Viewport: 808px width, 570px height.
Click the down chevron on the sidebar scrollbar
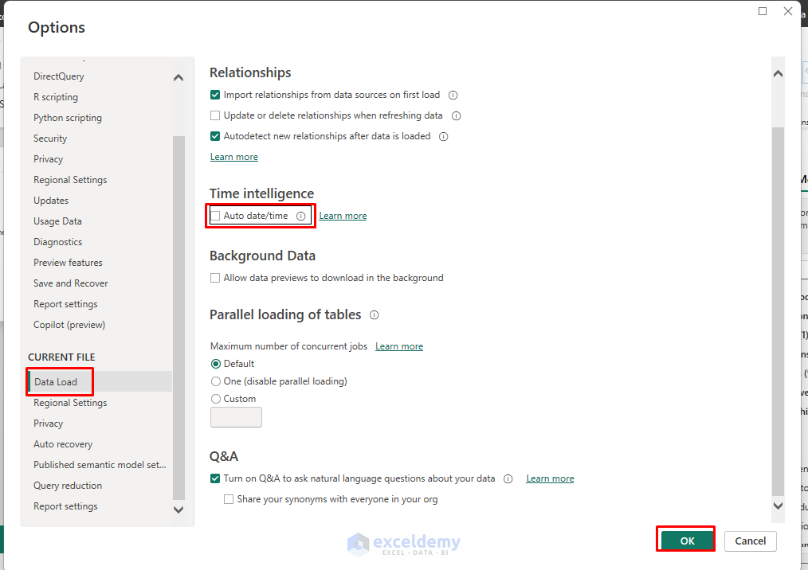point(178,509)
